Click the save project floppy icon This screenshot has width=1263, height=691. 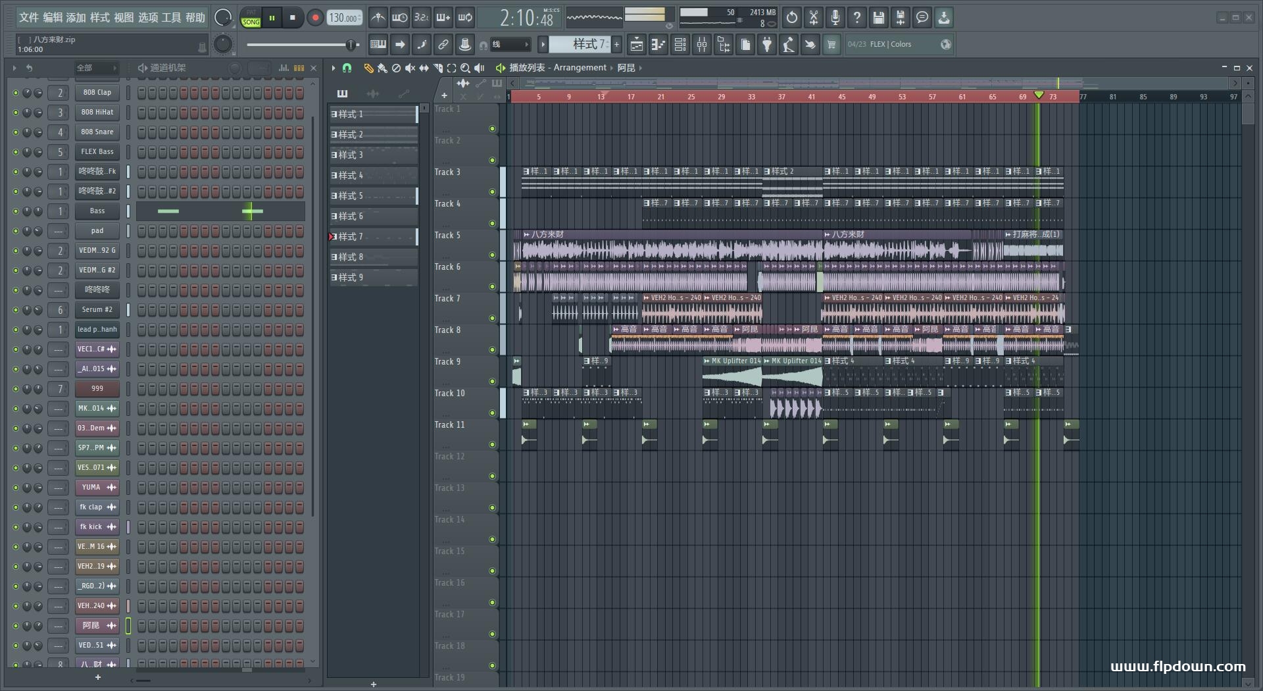click(x=878, y=18)
